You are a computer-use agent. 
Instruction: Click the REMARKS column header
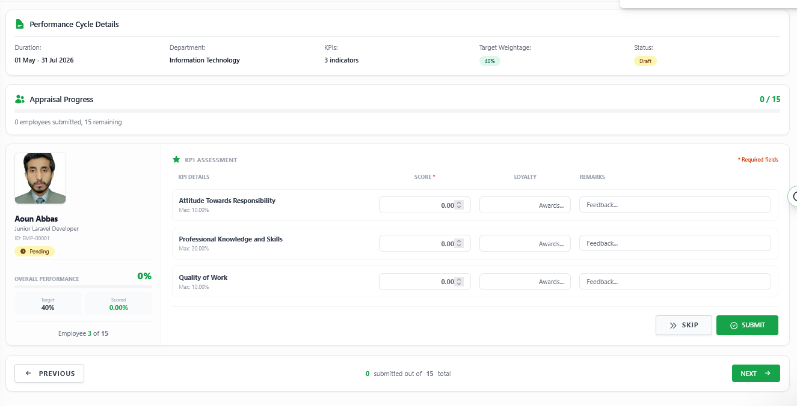tap(592, 177)
